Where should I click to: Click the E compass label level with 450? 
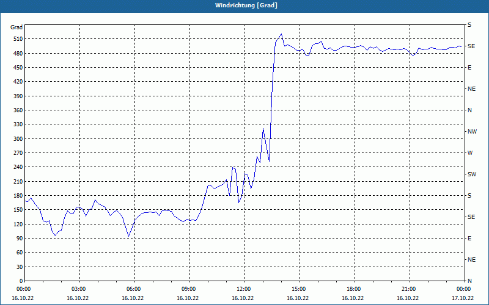(x=469, y=68)
